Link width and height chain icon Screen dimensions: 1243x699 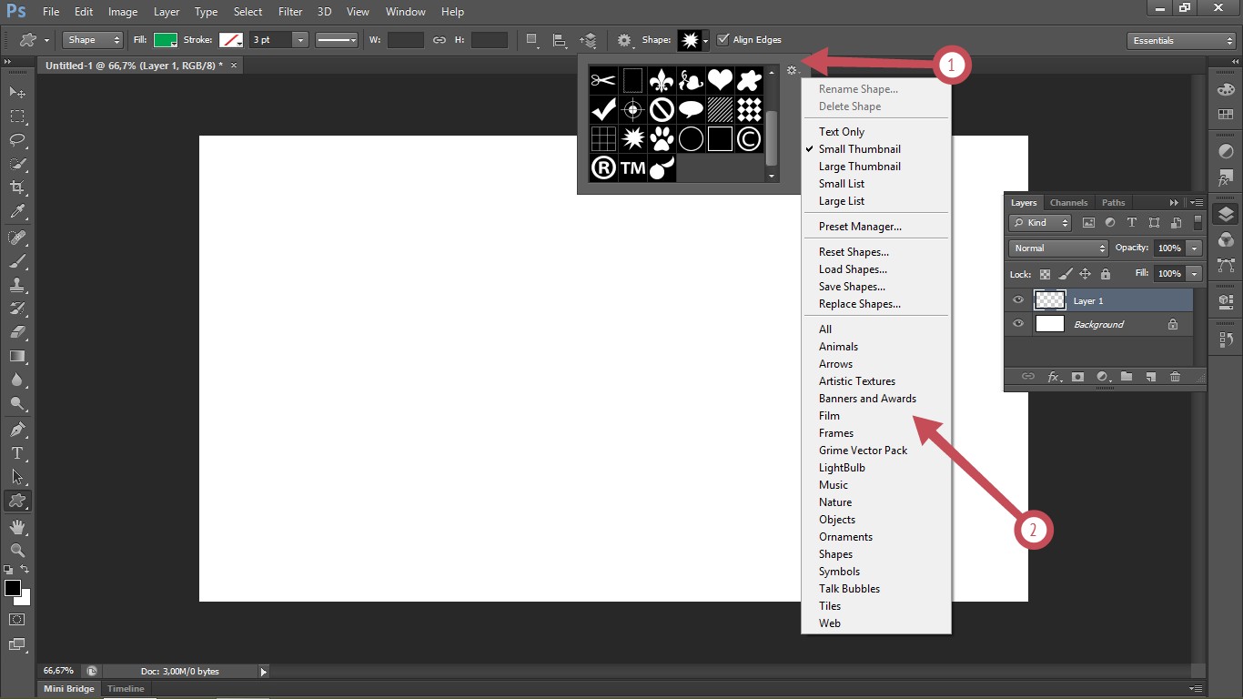tap(440, 40)
